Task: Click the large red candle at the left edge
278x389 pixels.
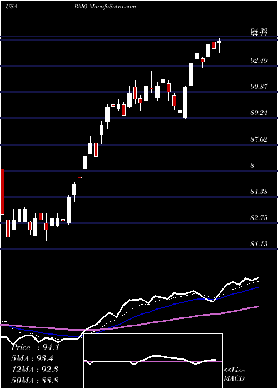Action: [x=2, y=192]
